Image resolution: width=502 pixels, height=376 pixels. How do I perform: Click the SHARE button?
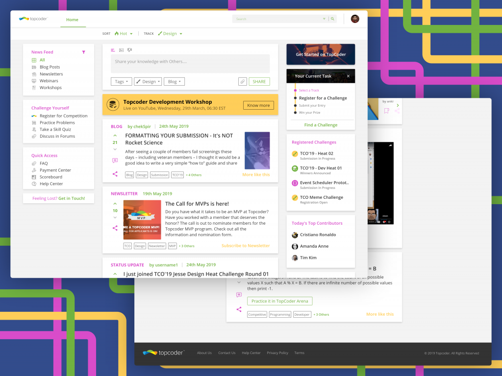click(x=259, y=82)
